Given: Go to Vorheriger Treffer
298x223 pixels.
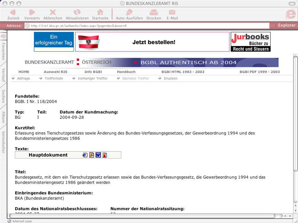Looking at the screenshot, I should [93, 78].
